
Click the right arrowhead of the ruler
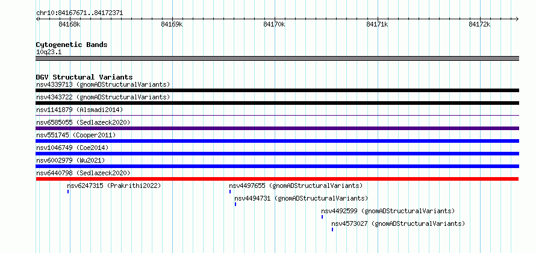517,19
